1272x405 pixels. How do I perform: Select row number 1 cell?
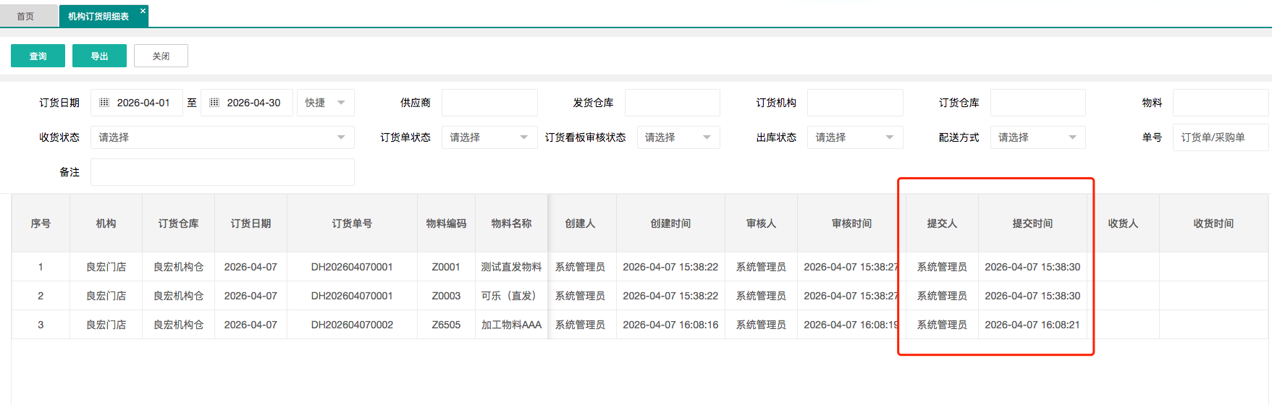point(41,267)
